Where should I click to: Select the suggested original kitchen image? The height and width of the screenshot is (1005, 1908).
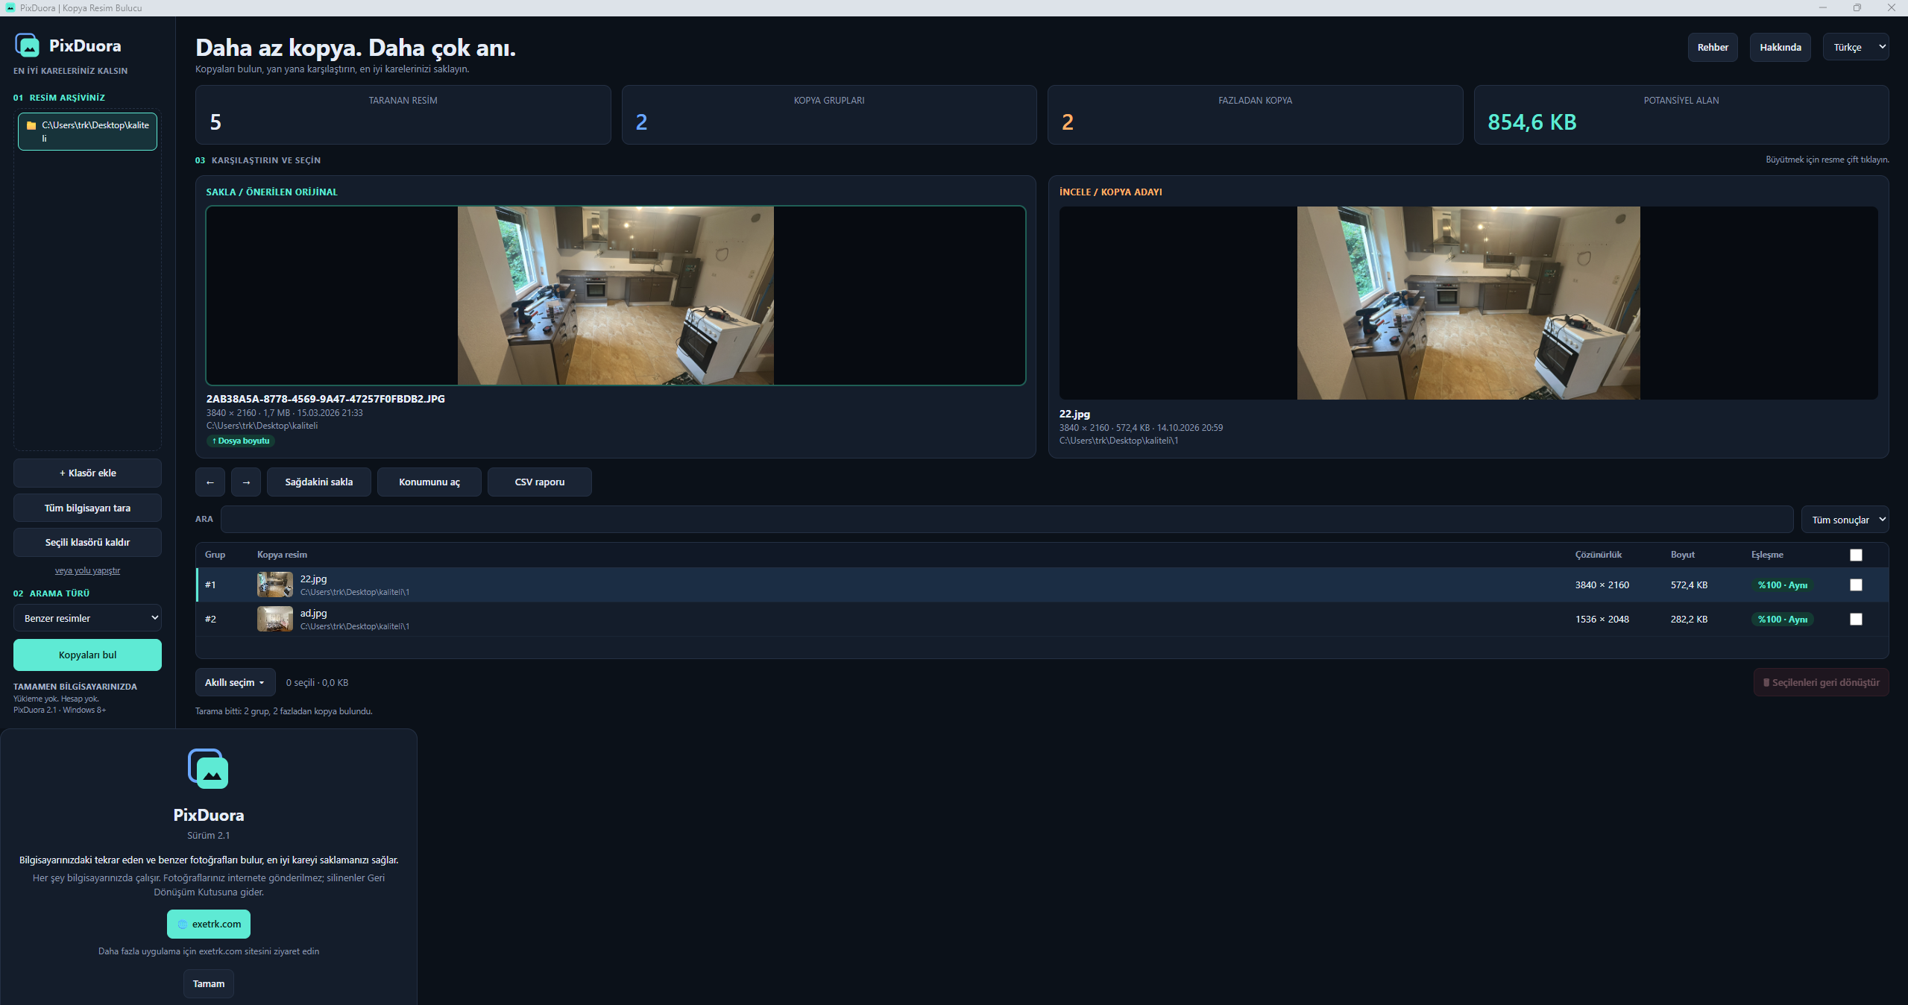615,296
